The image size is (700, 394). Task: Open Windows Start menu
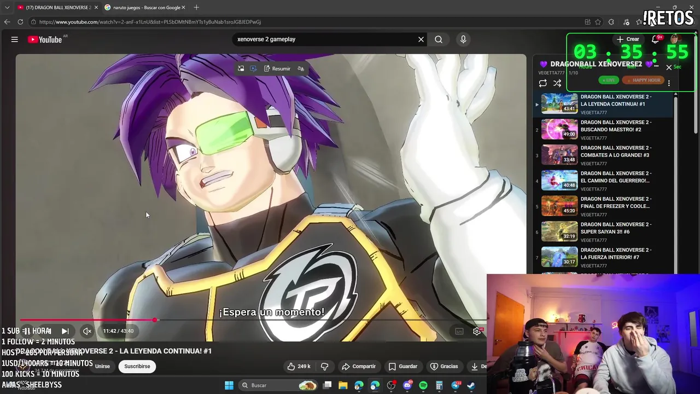(x=229, y=385)
